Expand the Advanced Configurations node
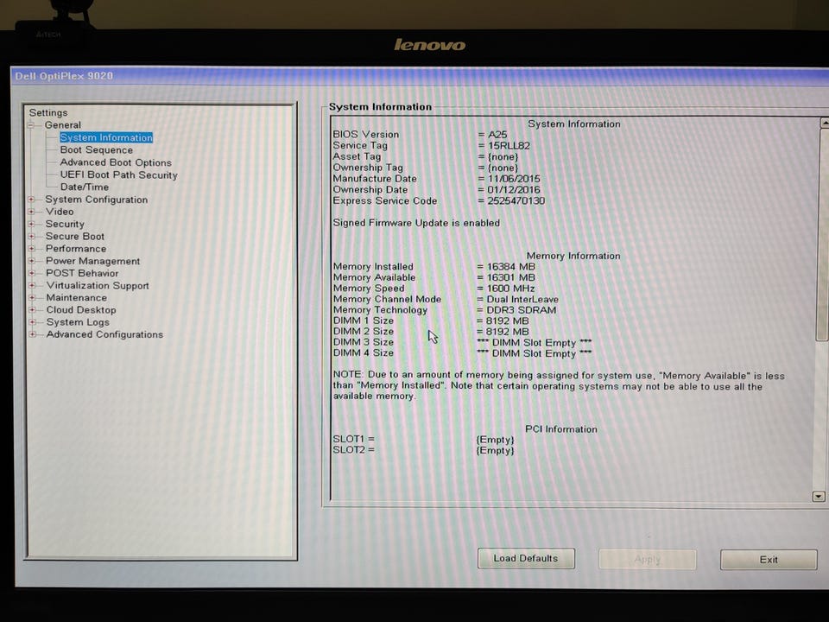 tap(32, 334)
